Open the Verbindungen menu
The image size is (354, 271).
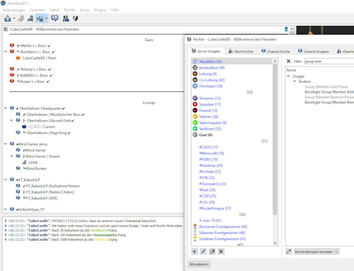(x=14, y=10)
